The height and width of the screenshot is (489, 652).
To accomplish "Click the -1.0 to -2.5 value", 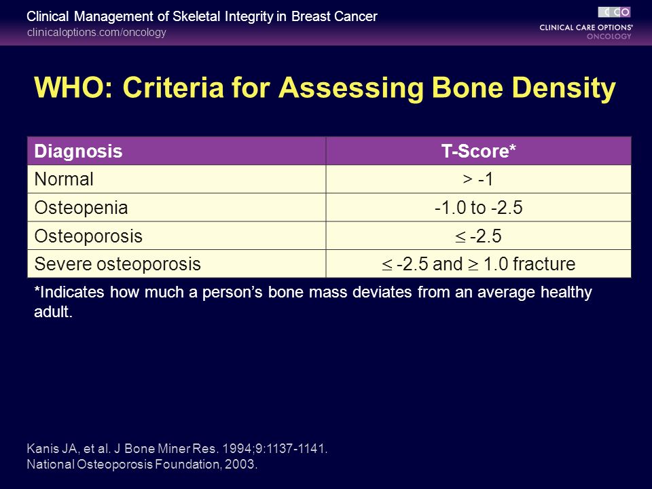I will pos(479,208).
